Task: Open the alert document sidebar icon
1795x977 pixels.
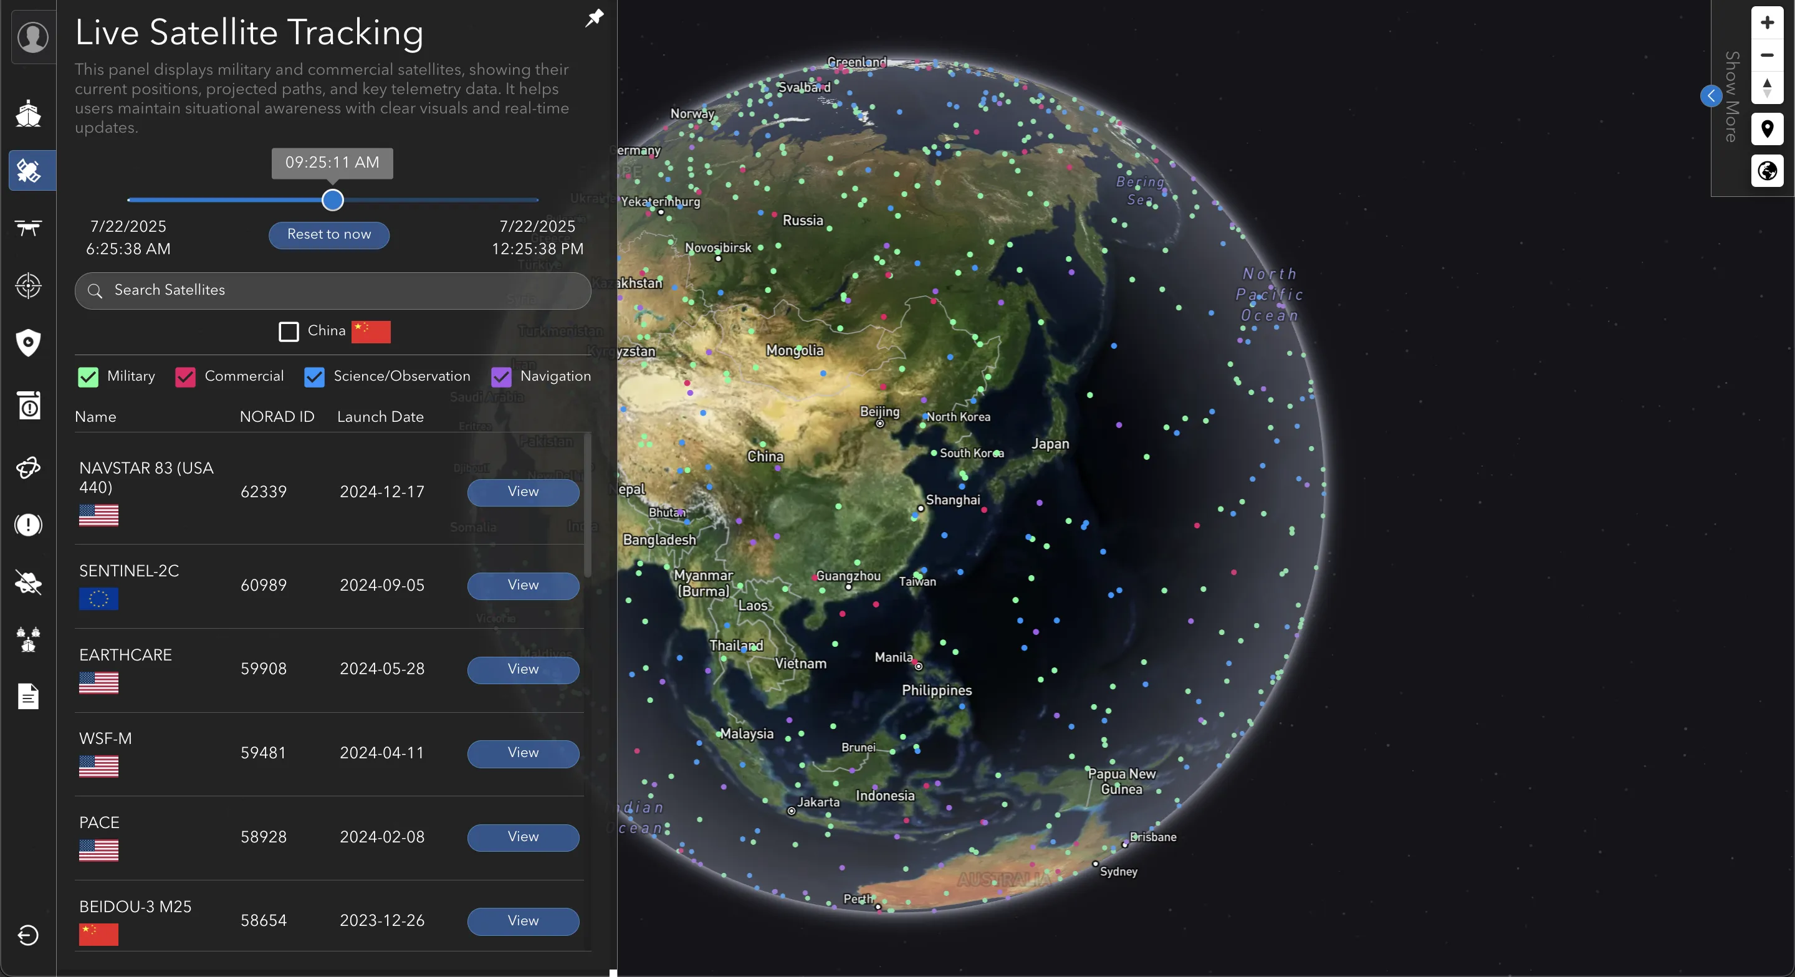Action: 29,405
